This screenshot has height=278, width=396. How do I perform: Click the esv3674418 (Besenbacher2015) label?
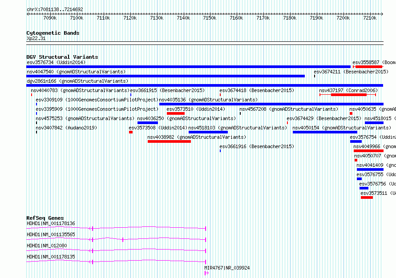point(257,90)
